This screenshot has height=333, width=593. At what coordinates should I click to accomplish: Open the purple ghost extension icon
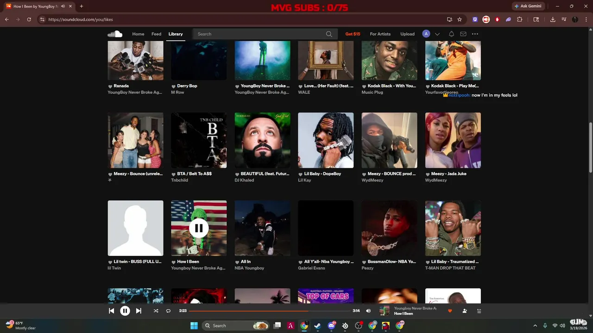click(508, 19)
